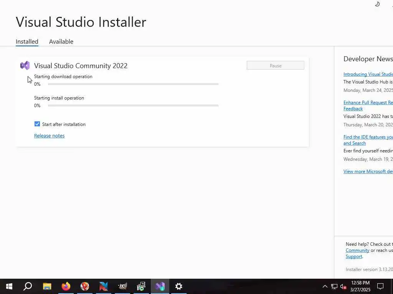Open the Community help link
393x294 pixels.
tap(357, 250)
